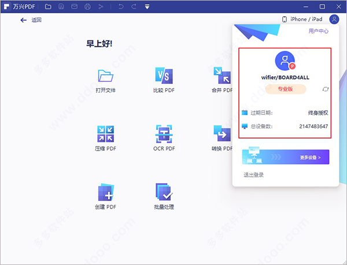
Task: Click 退出登录 to log out
Action: click(x=254, y=175)
